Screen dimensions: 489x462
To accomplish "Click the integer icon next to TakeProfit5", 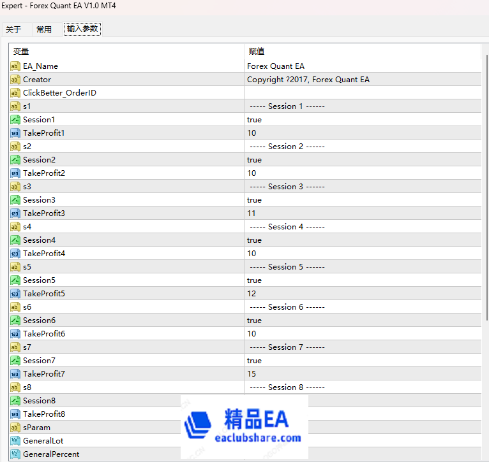I will tap(15, 294).
